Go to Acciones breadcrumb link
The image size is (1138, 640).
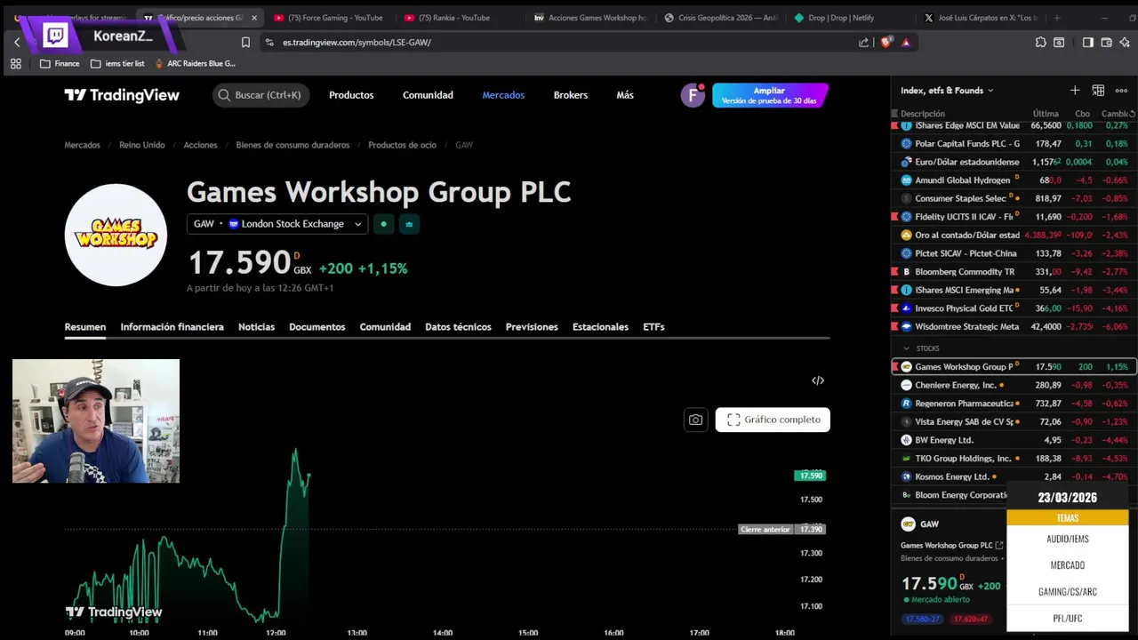coord(200,145)
